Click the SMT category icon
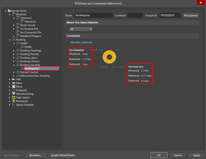The image size is (206, 159). [13, 79]
